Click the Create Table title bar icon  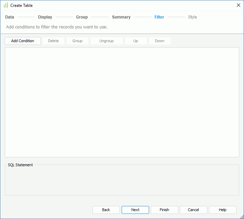coord(6,5)
